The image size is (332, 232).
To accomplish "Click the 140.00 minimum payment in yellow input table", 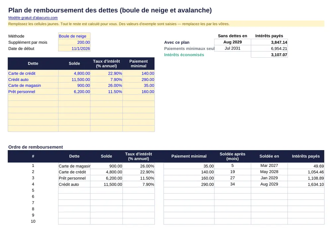I will pyautogui.click(x=139, y=73).
